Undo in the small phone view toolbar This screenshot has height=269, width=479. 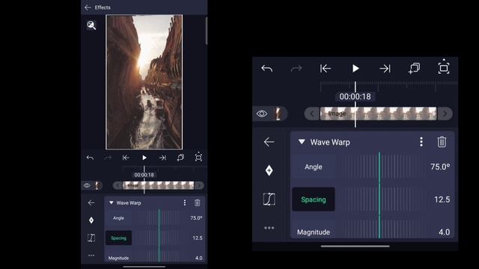90,158
